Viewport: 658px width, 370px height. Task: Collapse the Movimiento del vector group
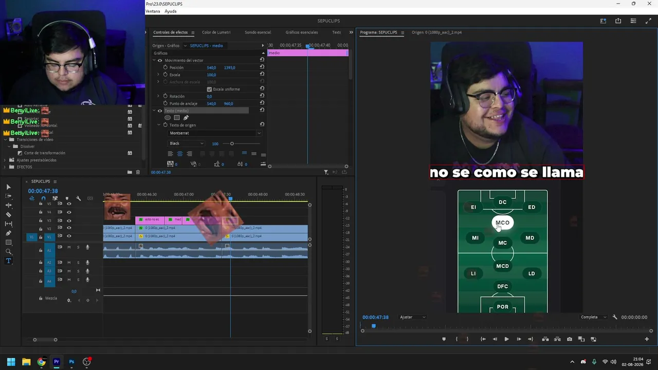(x=154, y=60)
